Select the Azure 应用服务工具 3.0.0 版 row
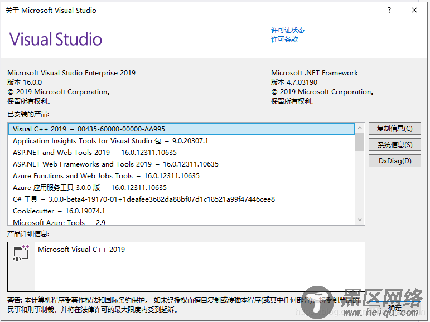430x322 pixels. pos(182,188)
